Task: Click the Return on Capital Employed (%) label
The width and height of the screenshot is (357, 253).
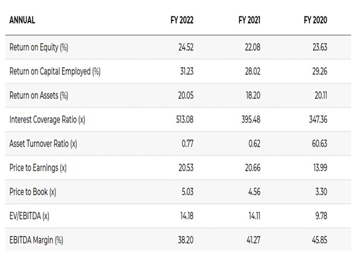Action: click(x=55, y=72)
